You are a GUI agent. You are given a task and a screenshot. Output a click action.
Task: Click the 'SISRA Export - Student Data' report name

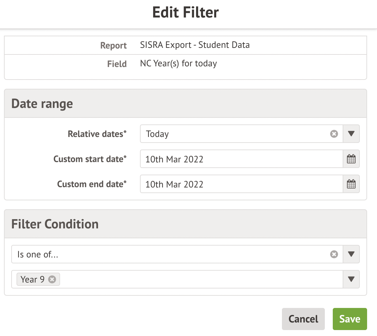coord(195,45)
